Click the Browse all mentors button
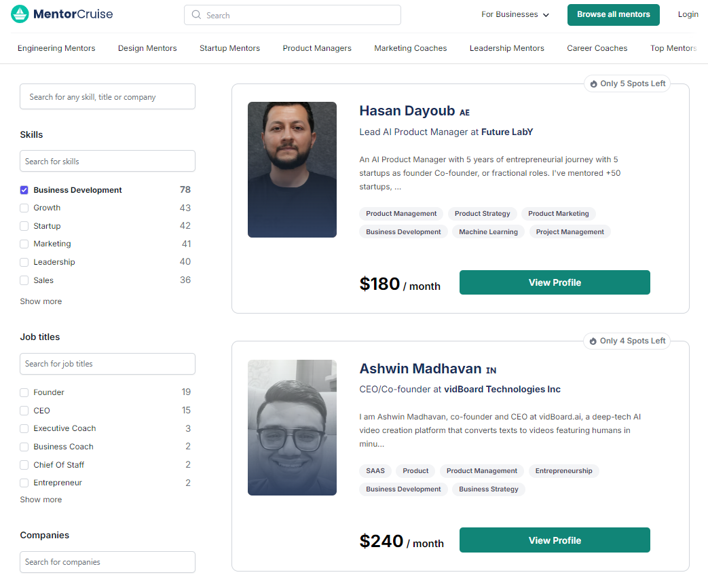 pyautogui.click(x=613, y=14)
